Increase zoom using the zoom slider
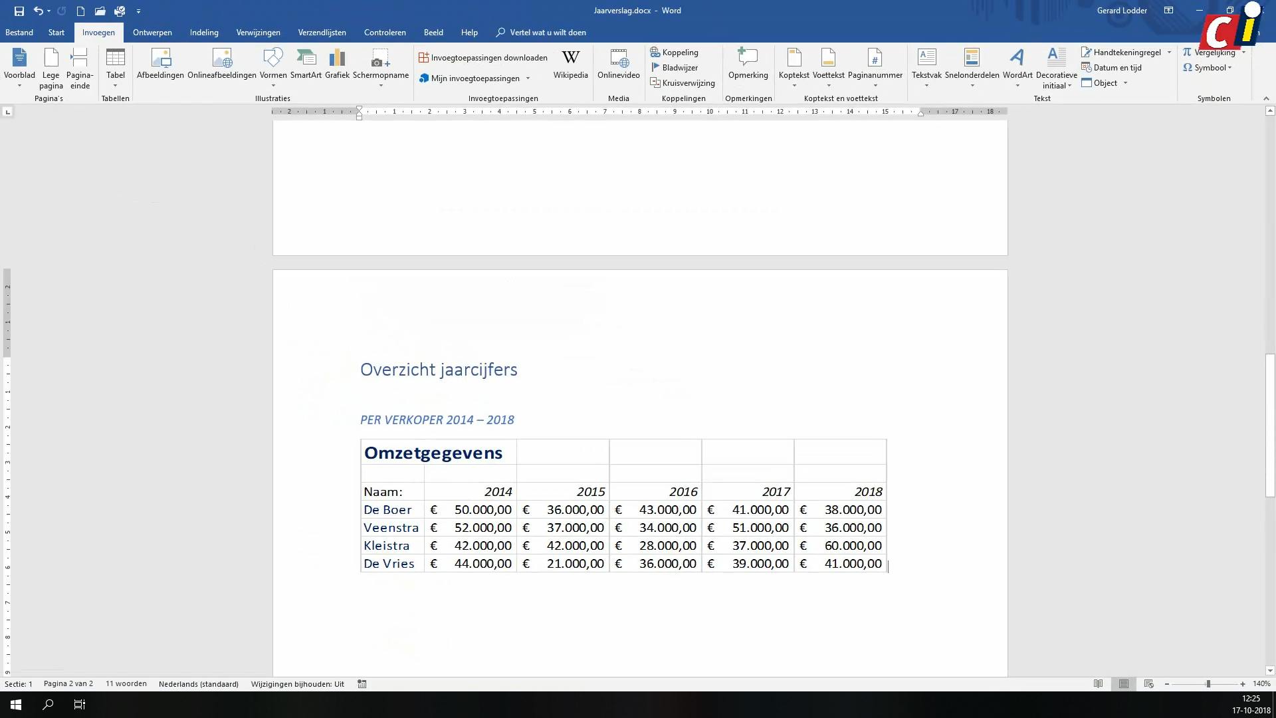 click(1241, 683)
